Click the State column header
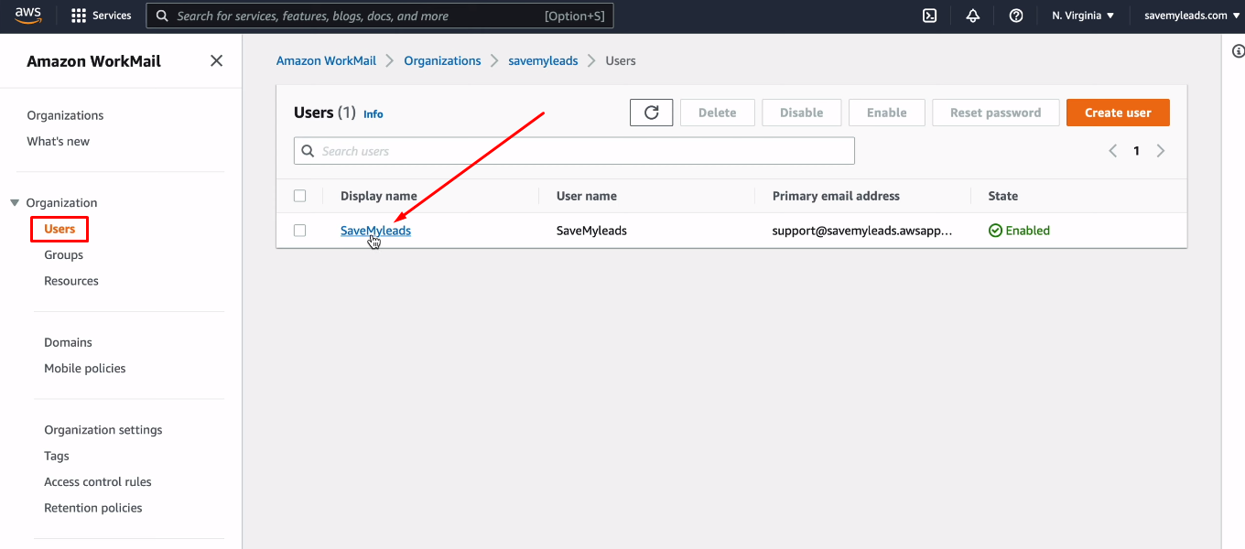 pyautogui.click(x=1003, y=196)
